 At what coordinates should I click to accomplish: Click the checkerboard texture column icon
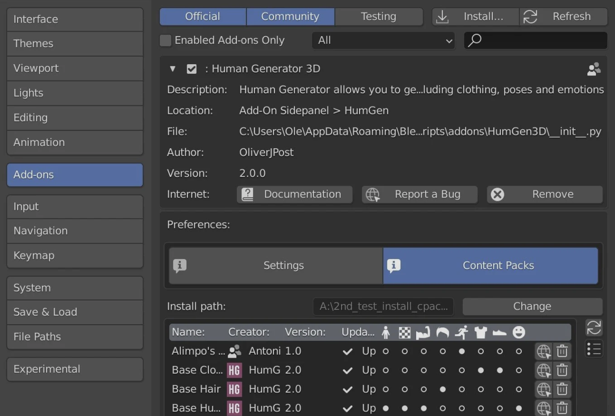pos(404,333)
